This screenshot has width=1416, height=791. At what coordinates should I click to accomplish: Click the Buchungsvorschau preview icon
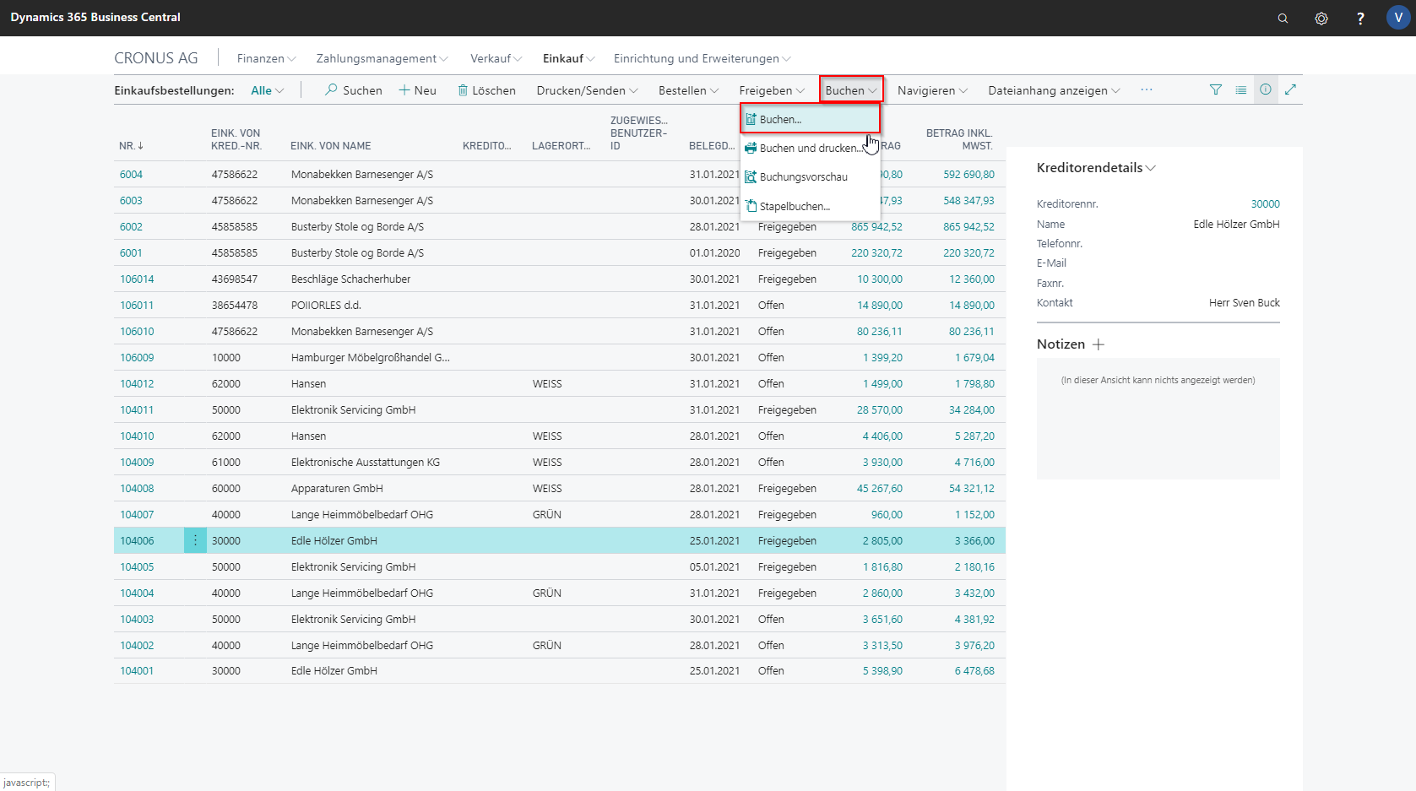(751, 176)
